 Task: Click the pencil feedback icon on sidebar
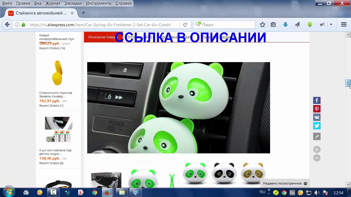[317, 136]
